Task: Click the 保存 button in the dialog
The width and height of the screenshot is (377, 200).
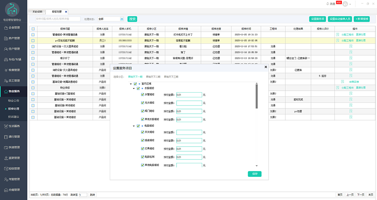Action: coord(254,174)
